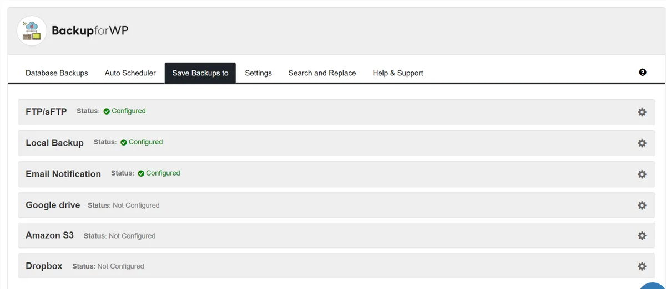Click "Configured" text in Local Backup row
The width and height of the screenshot is (666, 289).
click(146, 142)
